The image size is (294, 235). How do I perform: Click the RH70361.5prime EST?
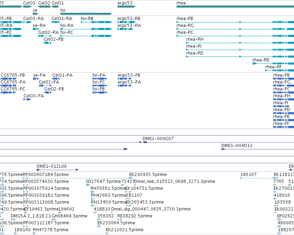point(93,192)
